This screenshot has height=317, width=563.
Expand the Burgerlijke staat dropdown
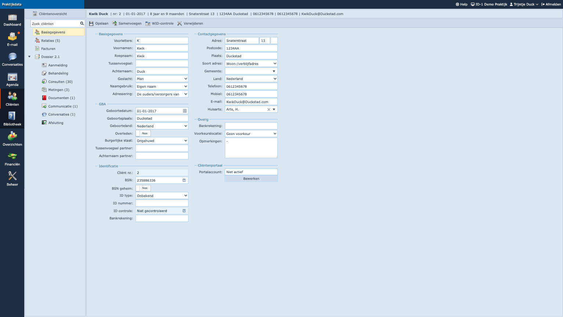(162, 141)
